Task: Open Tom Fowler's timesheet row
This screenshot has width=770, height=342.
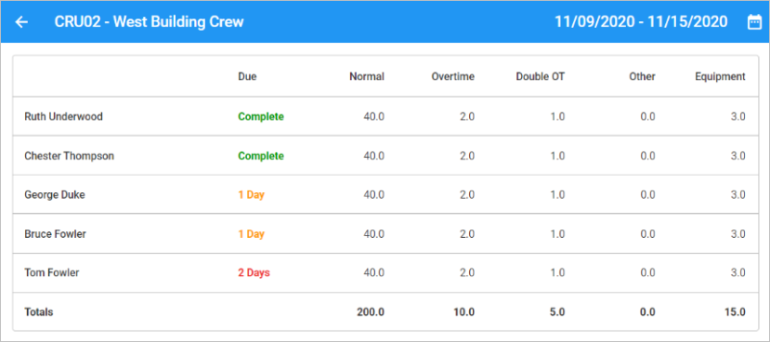Action: [385, 272]
